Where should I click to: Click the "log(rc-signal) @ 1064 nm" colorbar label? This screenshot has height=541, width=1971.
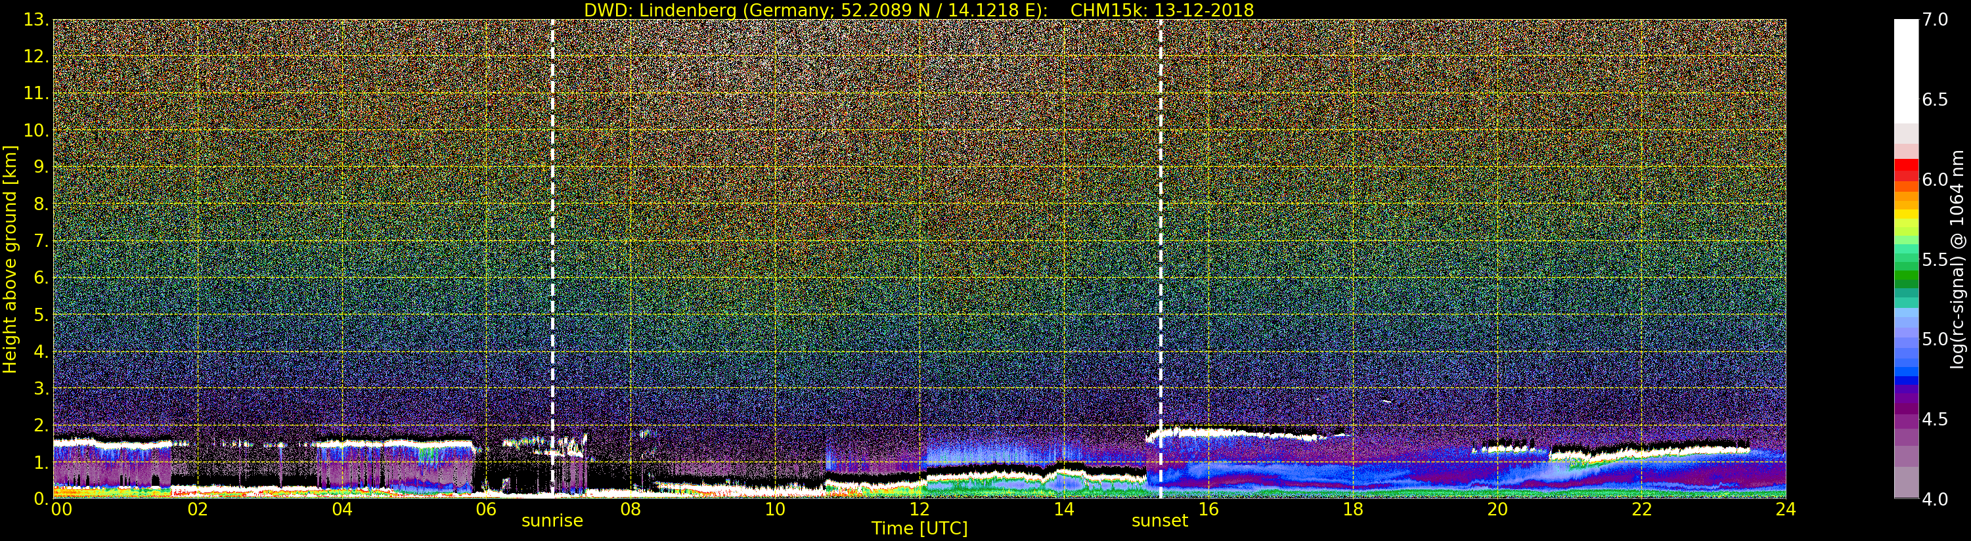[1957, 259]
